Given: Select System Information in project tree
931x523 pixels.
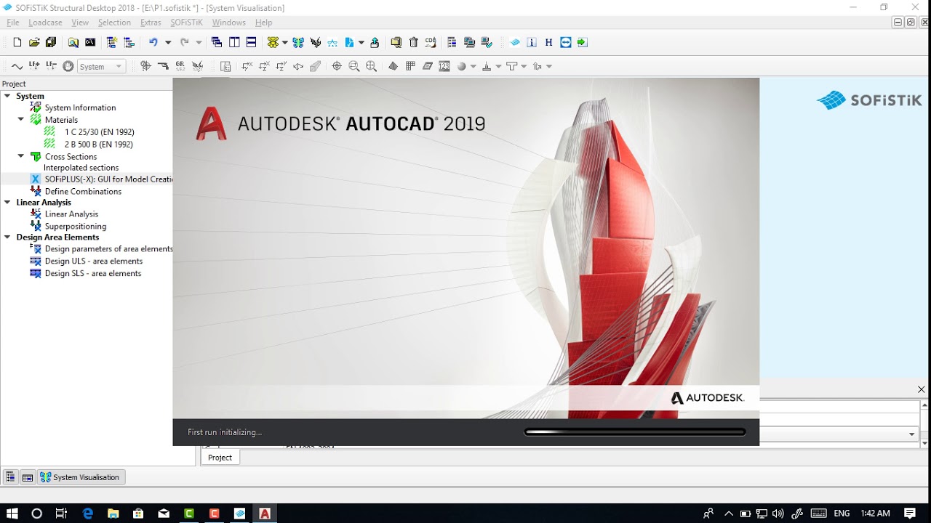Looking at the screenshot, I should [80, 108].
